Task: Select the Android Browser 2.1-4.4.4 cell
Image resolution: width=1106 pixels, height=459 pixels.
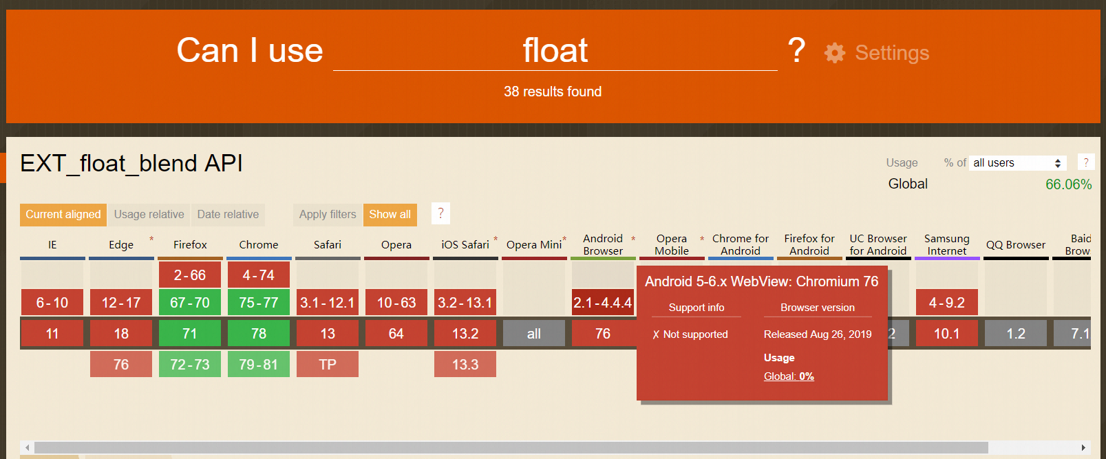Action: [603, 303]
